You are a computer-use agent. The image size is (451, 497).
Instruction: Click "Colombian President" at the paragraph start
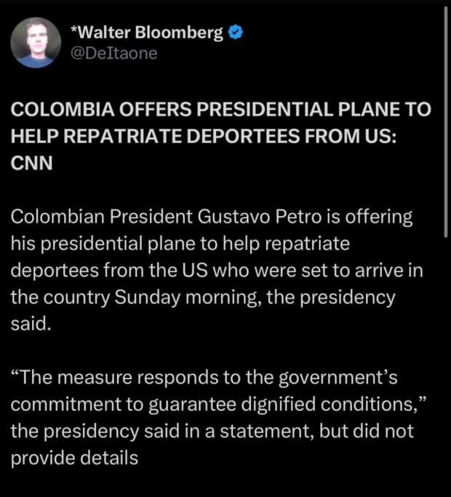tap(100, 217)
